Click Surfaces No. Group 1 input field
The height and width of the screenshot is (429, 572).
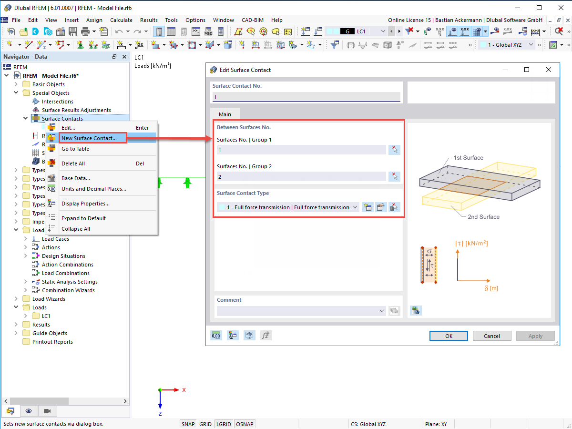point(301,150)
